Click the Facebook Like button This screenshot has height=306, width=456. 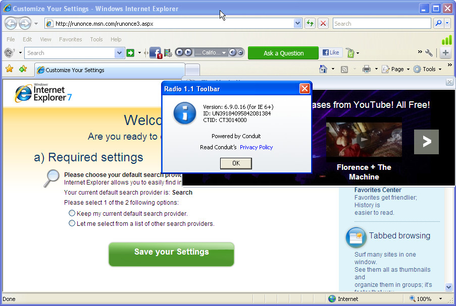[331, 52]
